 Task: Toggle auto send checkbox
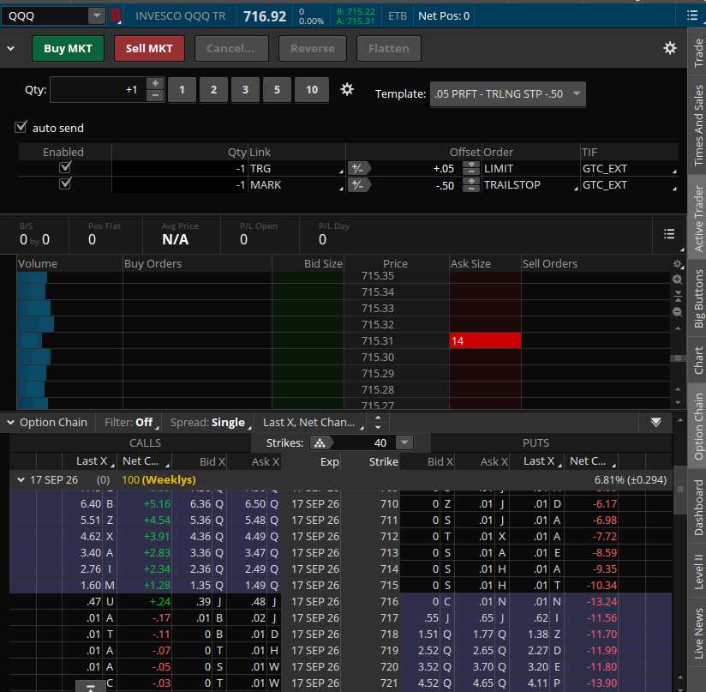point(21,128)
